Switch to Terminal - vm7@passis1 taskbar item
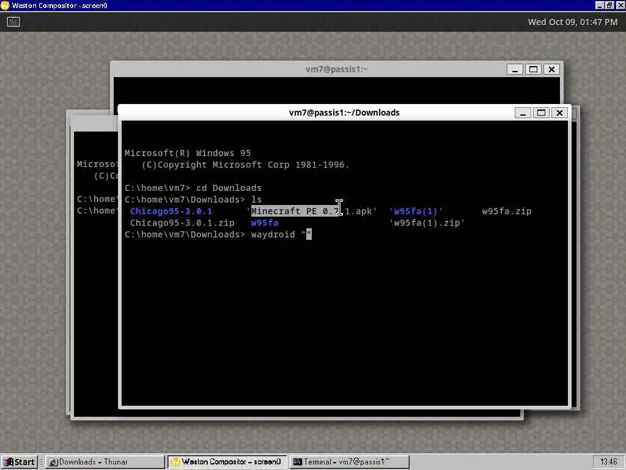Image resolution: width=626 pixels, height=470 pixels. click(x=349, y=462)
